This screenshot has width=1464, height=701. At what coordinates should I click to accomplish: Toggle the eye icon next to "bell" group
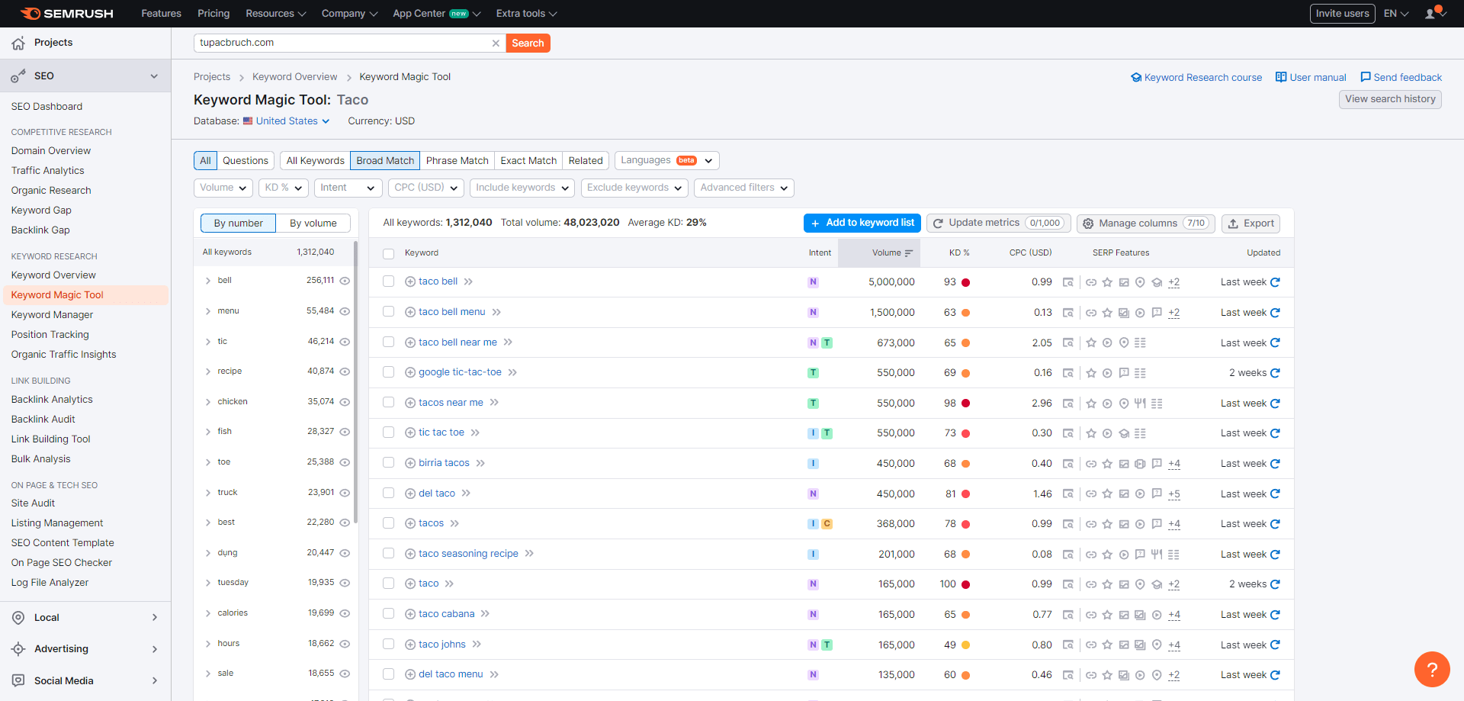point(345,281)
